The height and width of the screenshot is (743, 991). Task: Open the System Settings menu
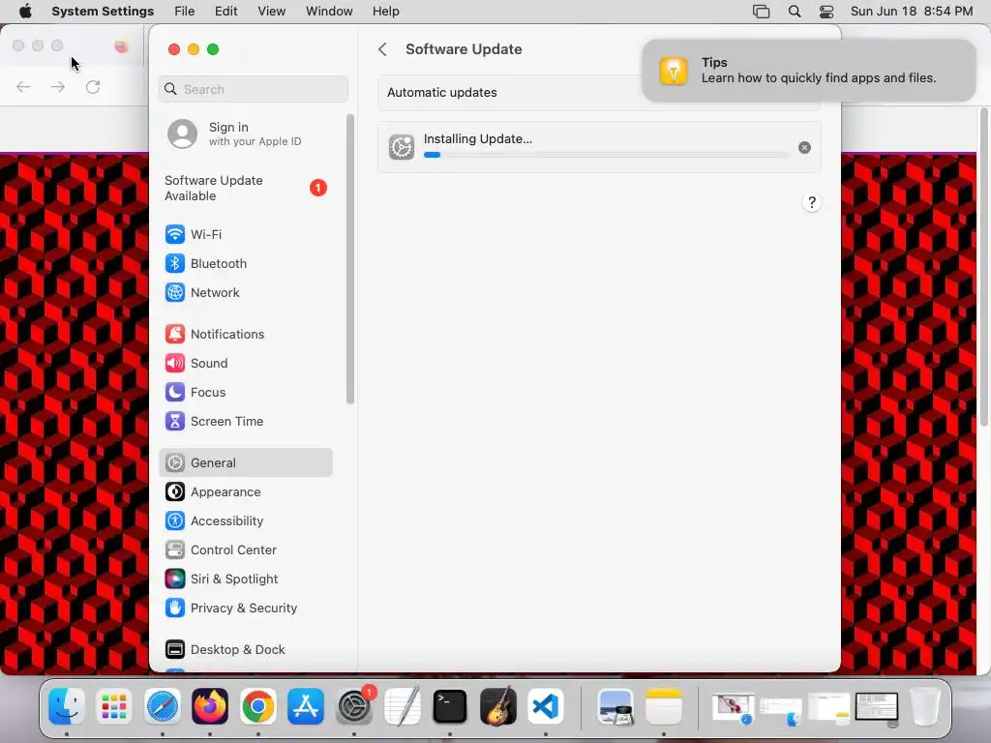(x=103, y=12)
